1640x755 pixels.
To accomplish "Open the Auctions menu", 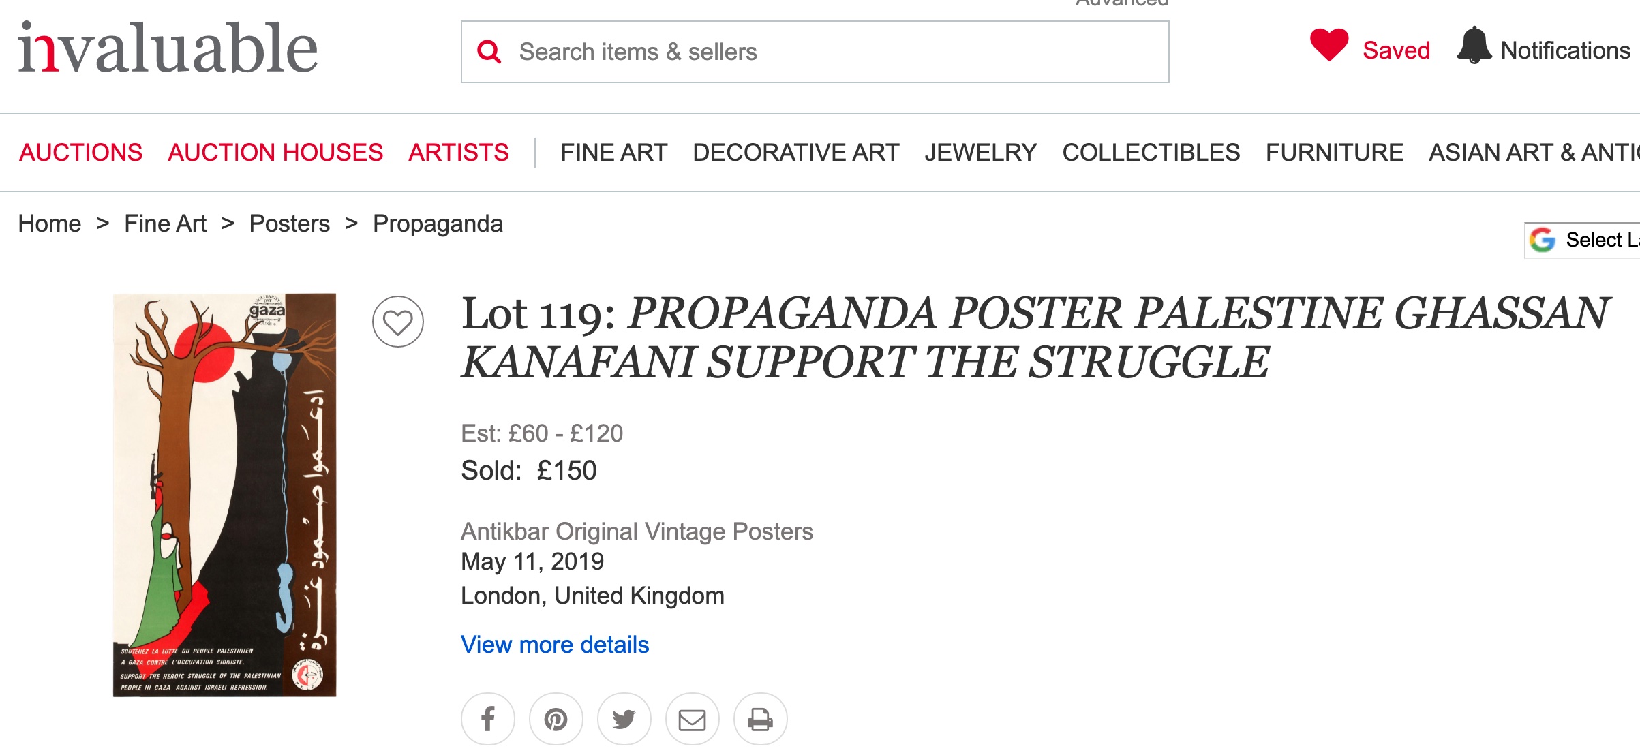I will click(81, 152).
